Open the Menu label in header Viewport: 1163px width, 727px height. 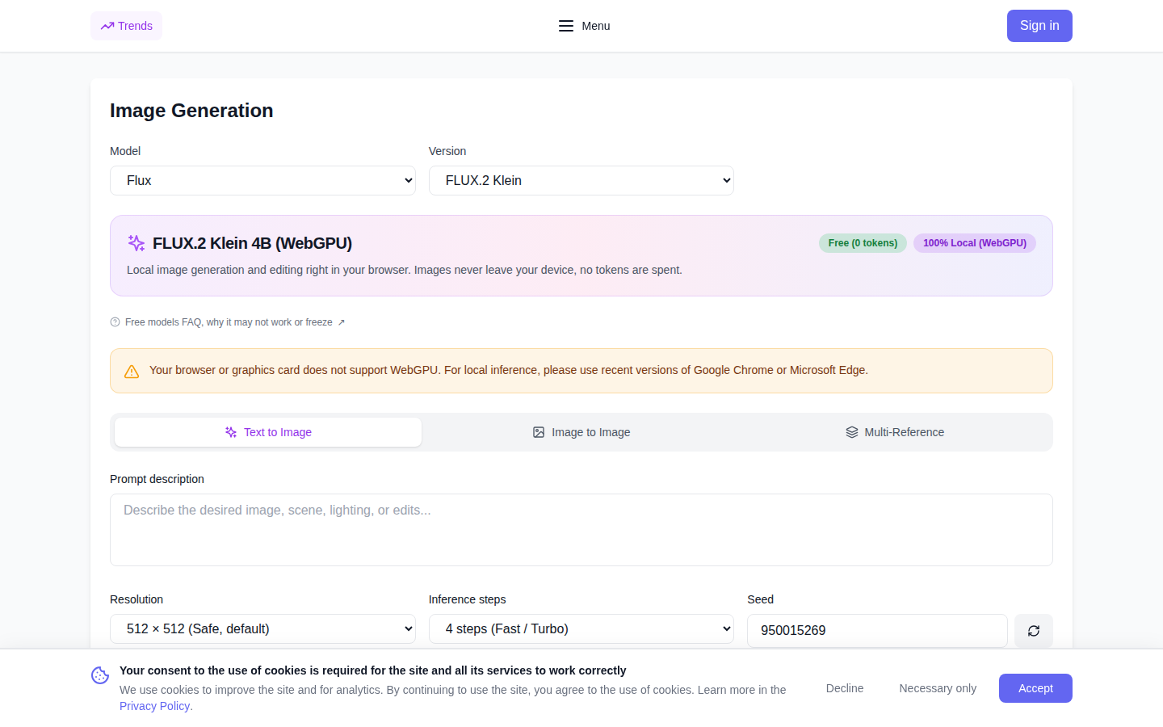(596, 26)
